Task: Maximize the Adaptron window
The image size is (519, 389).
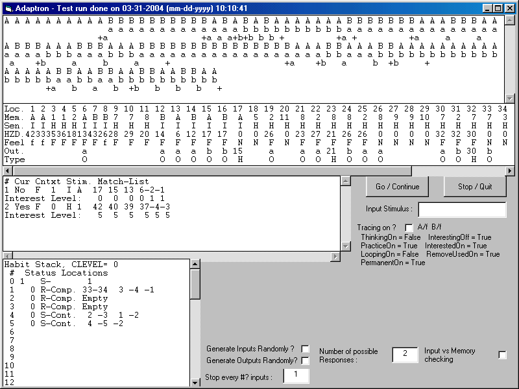Action: [498, 8]
